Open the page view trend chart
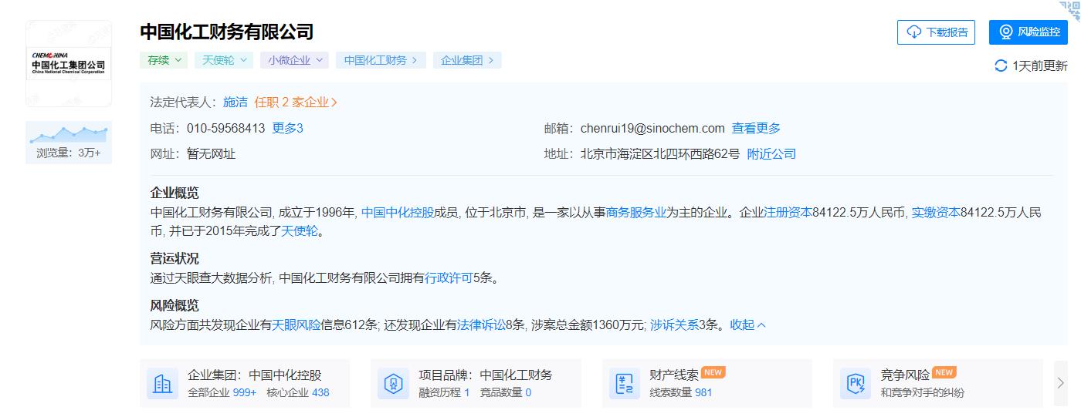This screenshot has width=1081, height=417. [x=69, y=135]
